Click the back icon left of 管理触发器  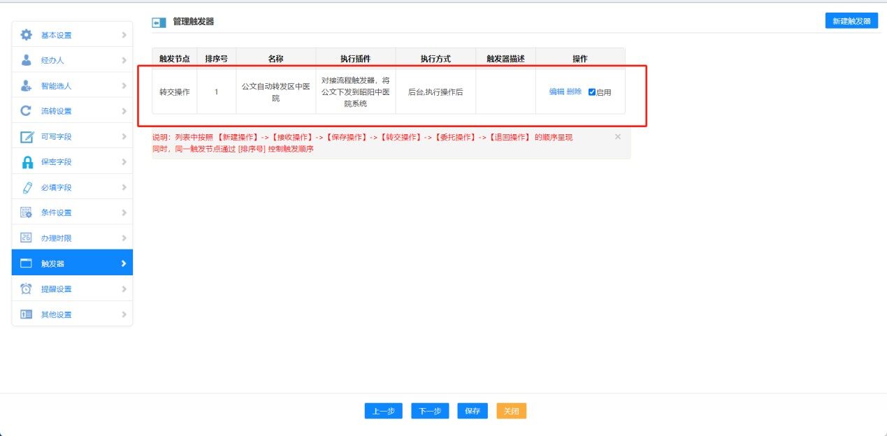pyautogui.click(x=159, y=22)
